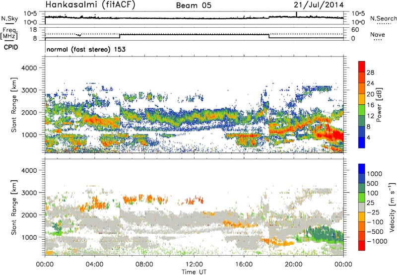Click the "Slant Range [km]" label of power panel
Viewport: 397px width, 275px height.
(x=14, y=105)
